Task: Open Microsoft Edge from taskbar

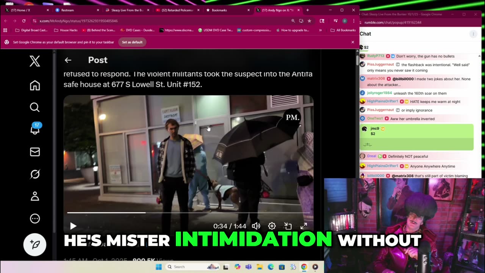Action: pyautogui.click(x=271, y=267)
